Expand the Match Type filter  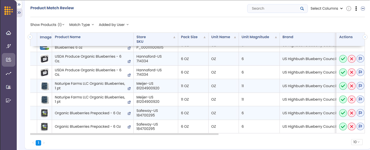(81, 25)
